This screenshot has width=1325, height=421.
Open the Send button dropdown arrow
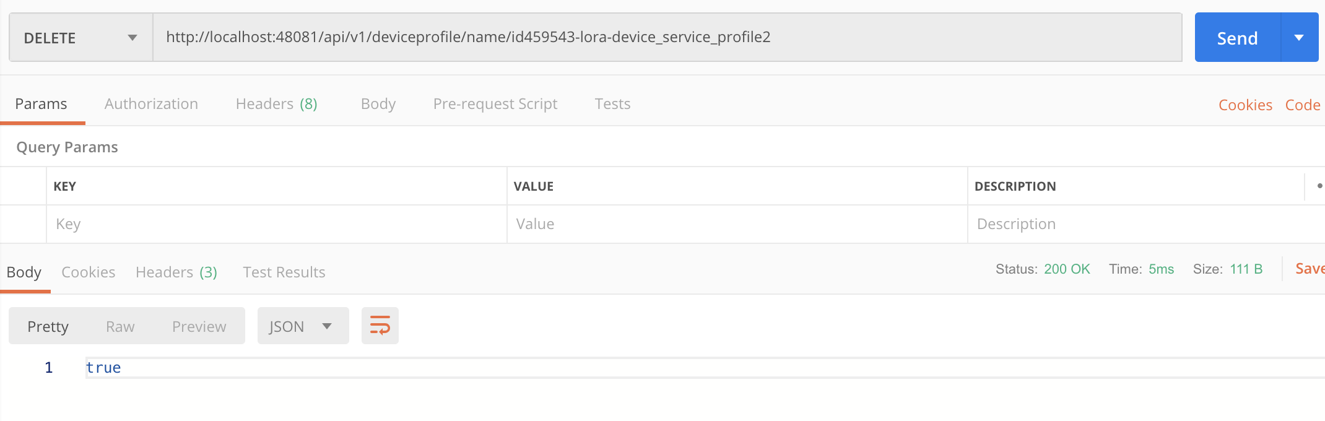(x=1299, y=38)
